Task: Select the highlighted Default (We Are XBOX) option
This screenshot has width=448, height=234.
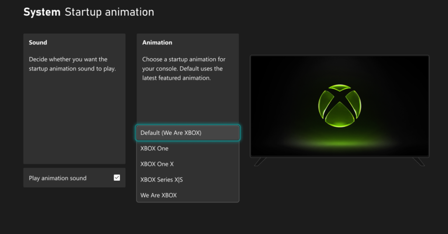Action: [x=188, y=133]
